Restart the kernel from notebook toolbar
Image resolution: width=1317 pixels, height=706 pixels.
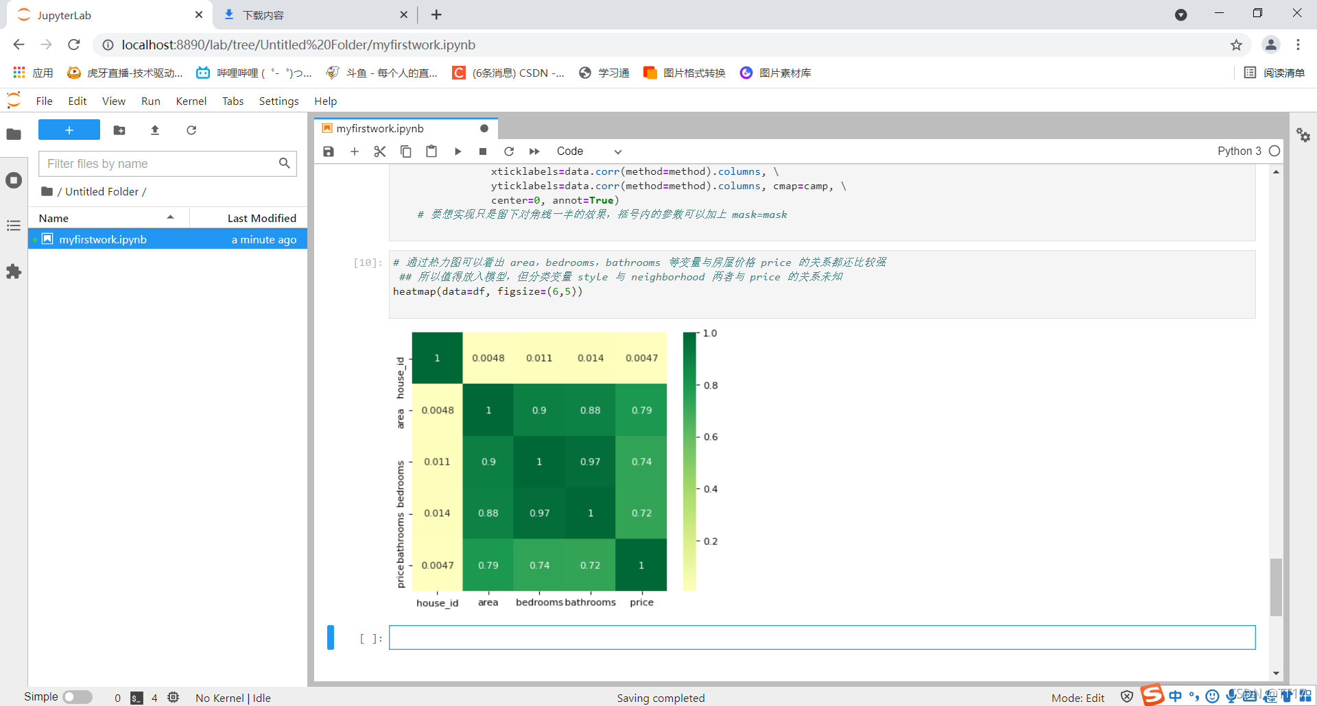pyautogui.click(x=509, y=151)
